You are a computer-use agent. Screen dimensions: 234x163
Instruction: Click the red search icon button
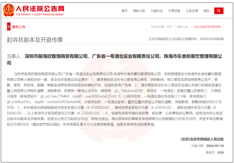click(x=219, y=11)
